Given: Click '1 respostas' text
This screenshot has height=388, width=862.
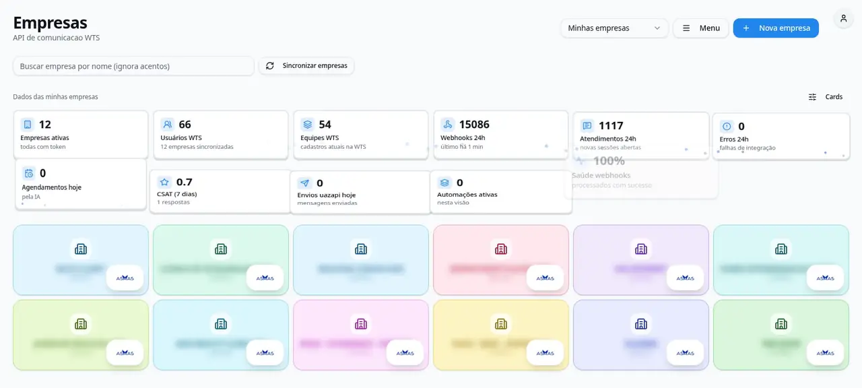Looking at the screenshot, I should (x=174, y=202).
